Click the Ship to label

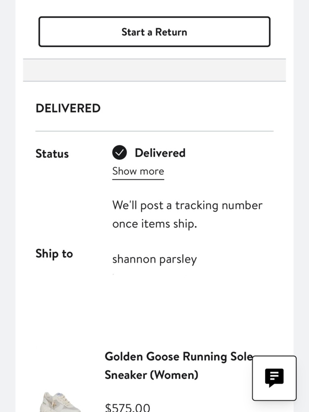(x=54, y=253)
